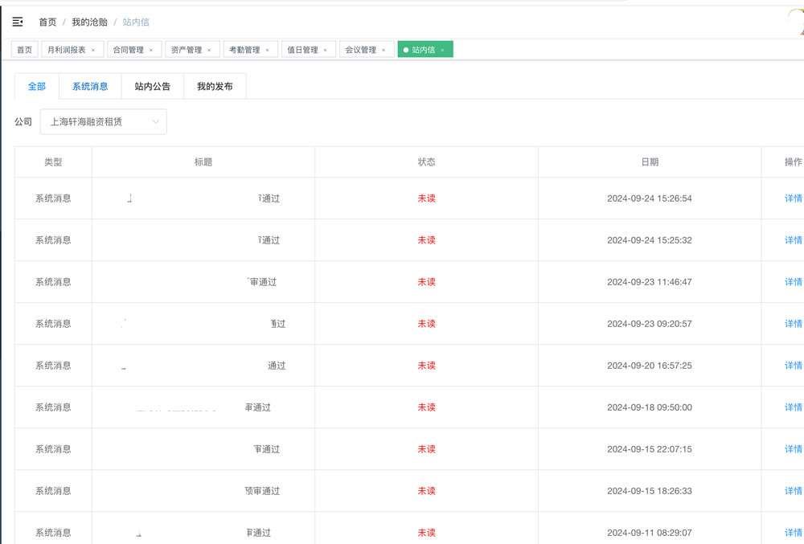The width and height of the screenshot is (804, 544).
Task: Open 详情 for message dated 2024-09-24 15:26:54
Action: click(x=793, y=198)
